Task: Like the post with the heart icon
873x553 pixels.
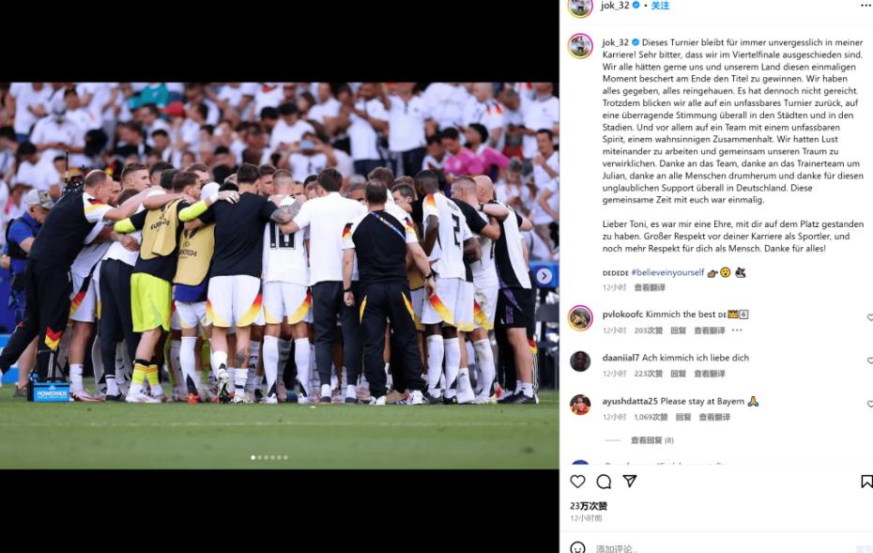Action: (x=578, y=482)
